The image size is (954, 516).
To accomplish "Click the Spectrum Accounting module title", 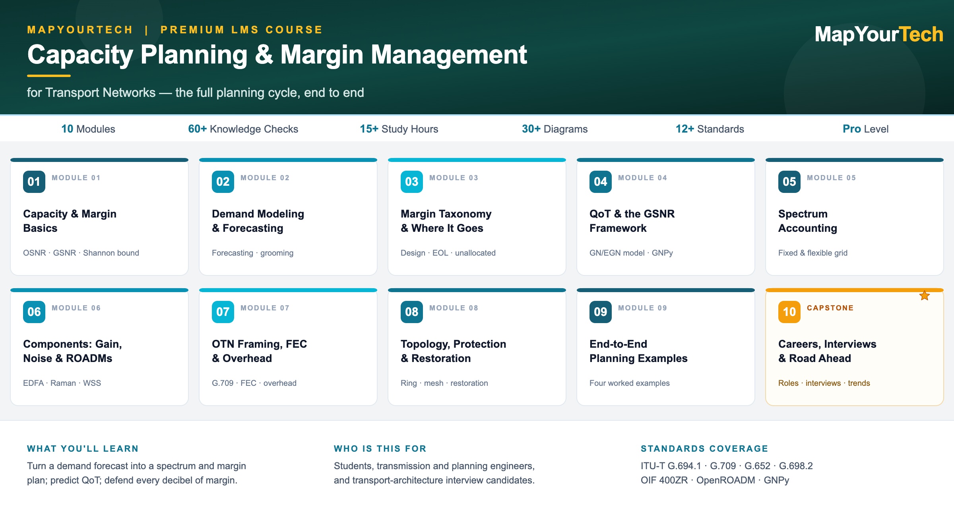I will pyautogui.click(x=808, y=221).
